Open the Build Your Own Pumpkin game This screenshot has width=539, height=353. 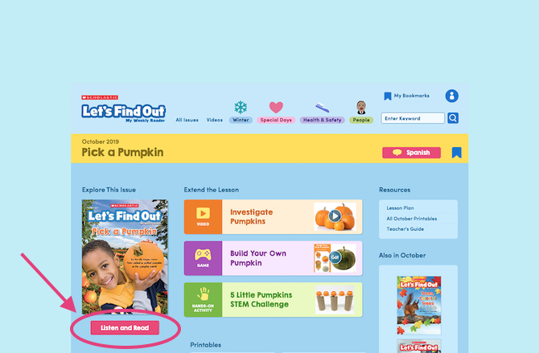(273, 258)
